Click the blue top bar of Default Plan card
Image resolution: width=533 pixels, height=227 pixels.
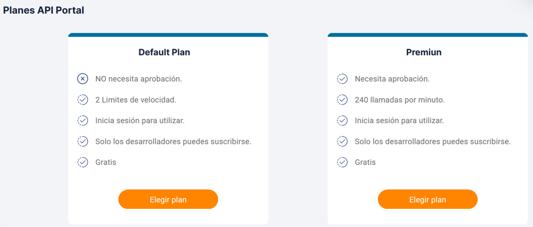(168, 35)
